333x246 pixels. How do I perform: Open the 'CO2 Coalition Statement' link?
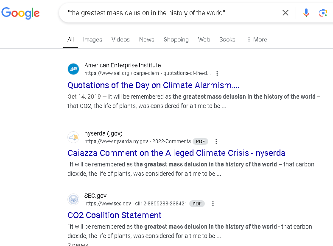[x=114, y=215]
